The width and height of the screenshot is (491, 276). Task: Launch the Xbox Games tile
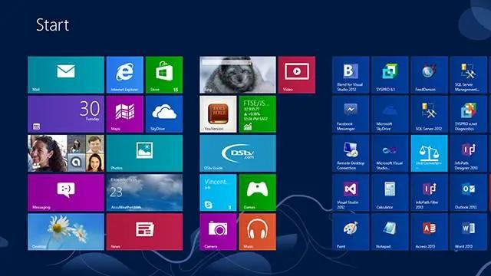pyautogui.click(x=258, y=192)
